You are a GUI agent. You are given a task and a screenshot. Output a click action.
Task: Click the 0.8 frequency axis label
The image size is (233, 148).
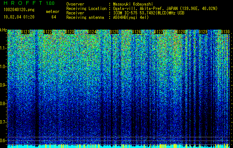point(3,104)
